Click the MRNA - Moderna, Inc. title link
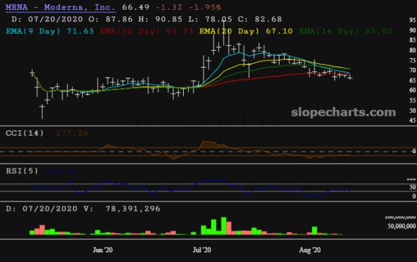 (61, 8)
